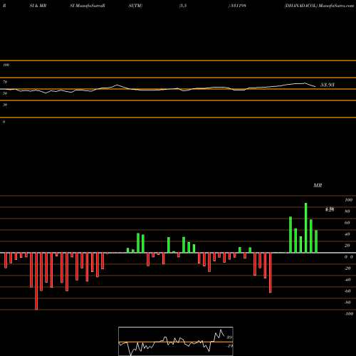Image resolution: width=356 pixels, height=356 pixels.
Task: Click the -60 label on MR axis
Action: coord(347,291)
